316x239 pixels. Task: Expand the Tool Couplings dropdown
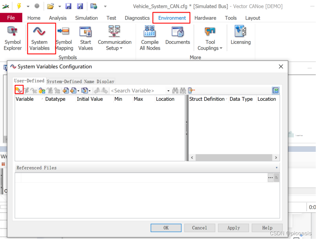coord(210,38)
